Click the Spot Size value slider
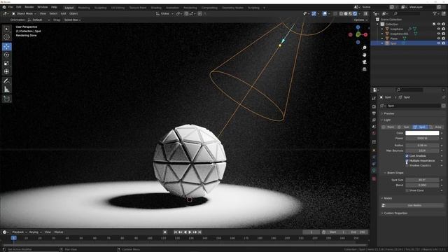The width and height of the screenshot is (448, 252). point(422,180)
